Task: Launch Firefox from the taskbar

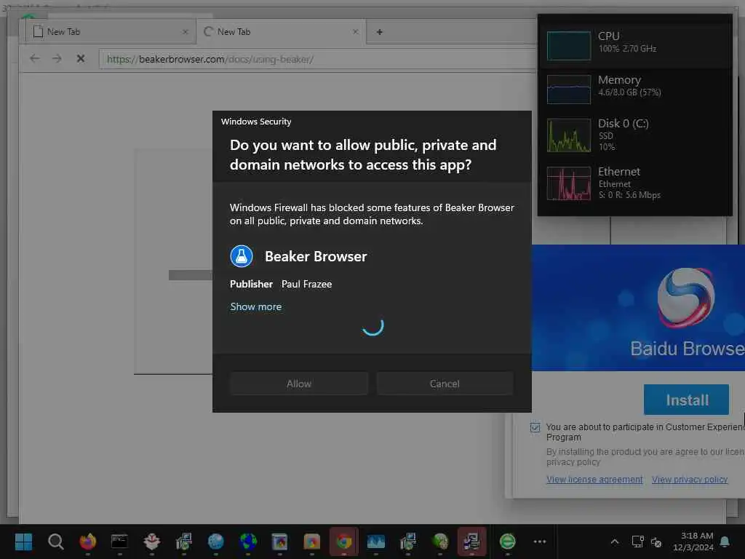Action: tap(87, 542)
